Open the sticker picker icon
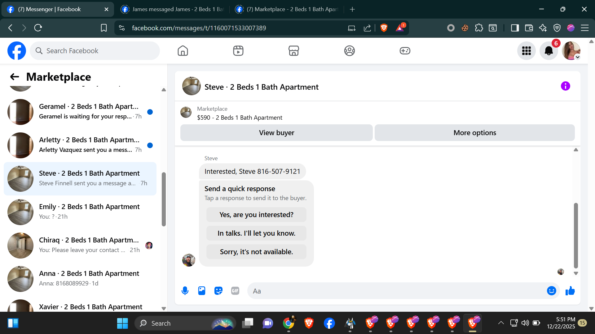The image size is (595, 334). (218, 291)
